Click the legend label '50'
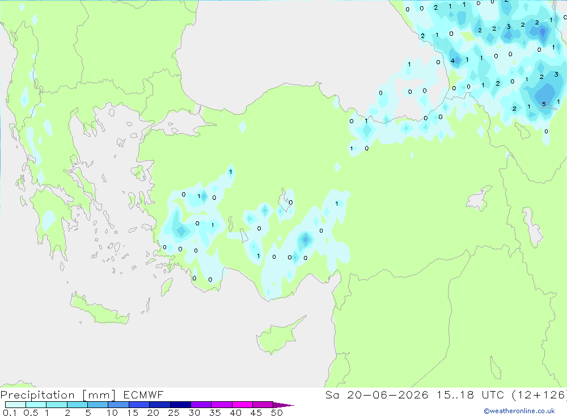567x416 pixels. click(277, 413)
